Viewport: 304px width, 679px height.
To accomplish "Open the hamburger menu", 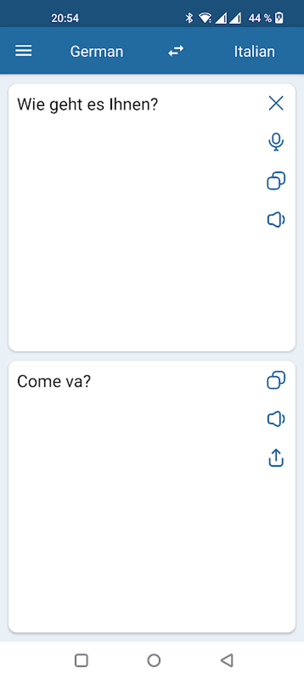I will [x=24, y=51].
